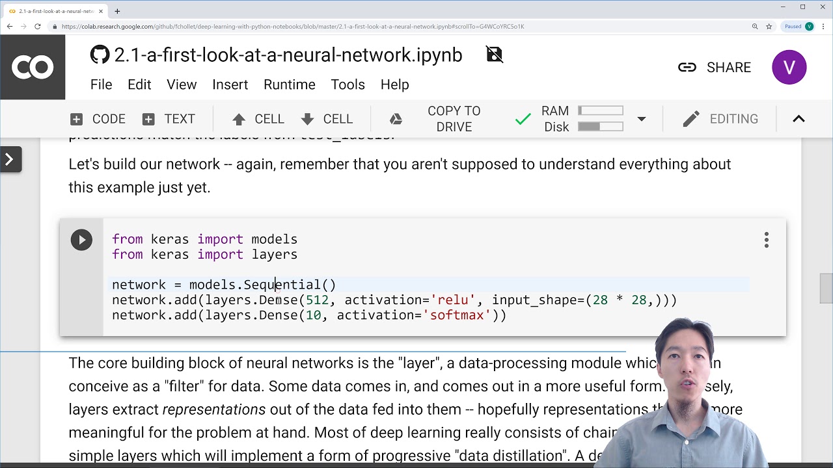This screenshot has height=468, width=833.
Task: Move cell up with up-arrow CELL
Action: 258,119
